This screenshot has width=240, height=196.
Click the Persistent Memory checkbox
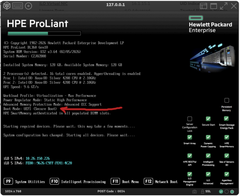tap(227, 100)
